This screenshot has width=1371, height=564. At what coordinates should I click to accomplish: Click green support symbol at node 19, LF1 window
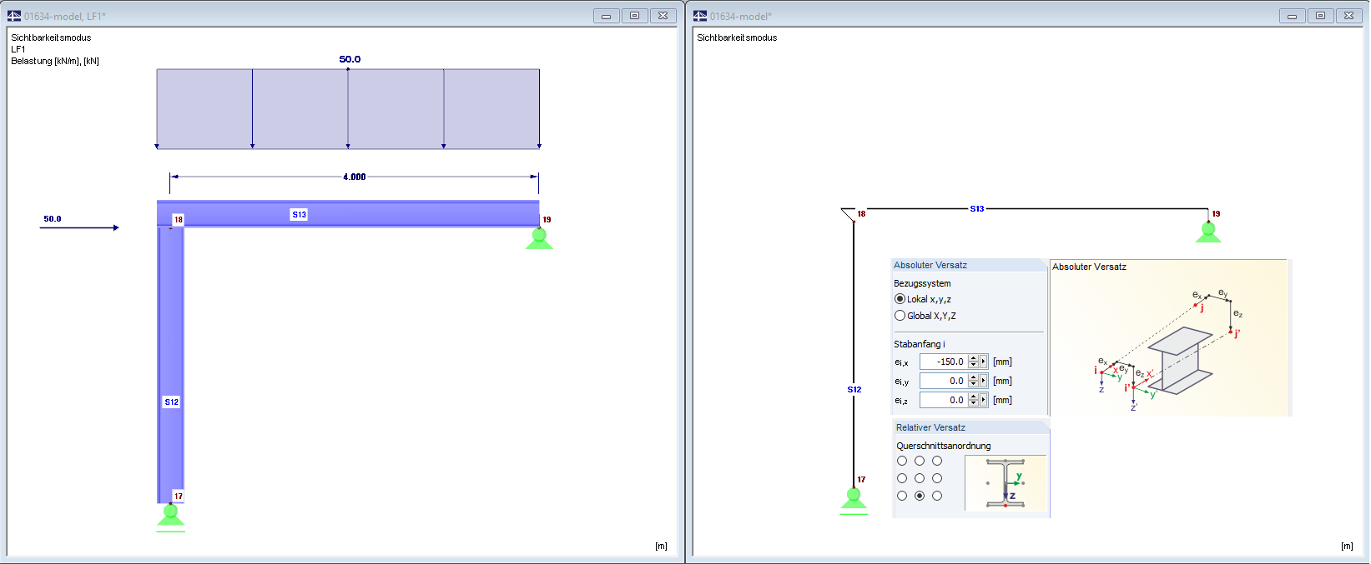point(539,238)
